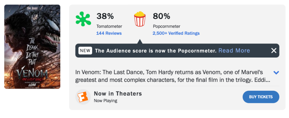Follow the Read More link
This screenshot has width=289, height=118.
(234, 51)
